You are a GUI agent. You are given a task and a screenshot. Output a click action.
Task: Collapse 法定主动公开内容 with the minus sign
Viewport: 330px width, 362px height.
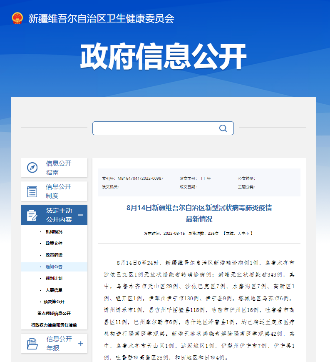point(80,215)
